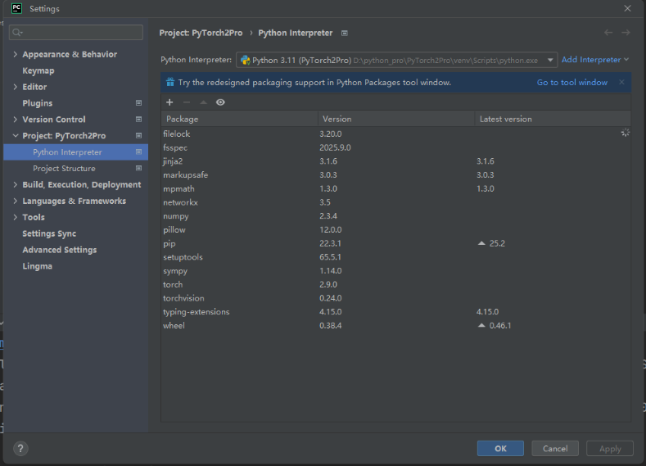The width and height of the screenshot is (646, 466).
Task: Close the Settings dialog
Action: click(x=627, y=8)
